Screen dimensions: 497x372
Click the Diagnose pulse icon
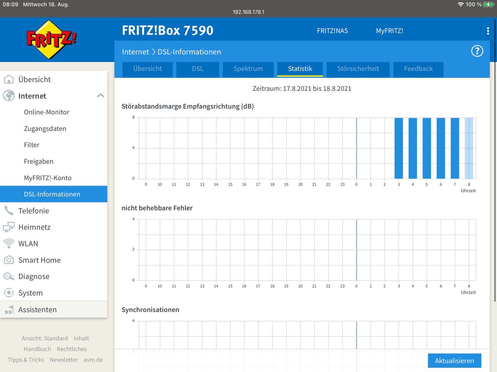9,276
